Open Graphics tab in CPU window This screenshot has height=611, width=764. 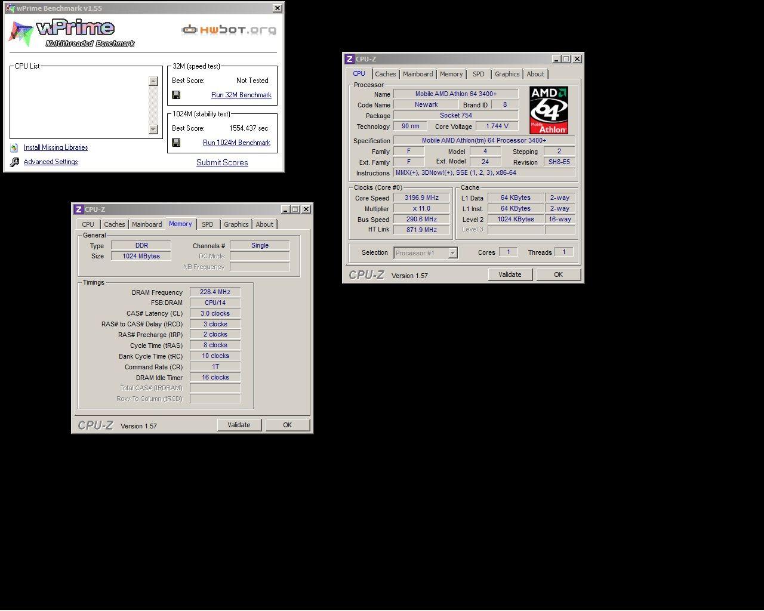coord(507,74)
